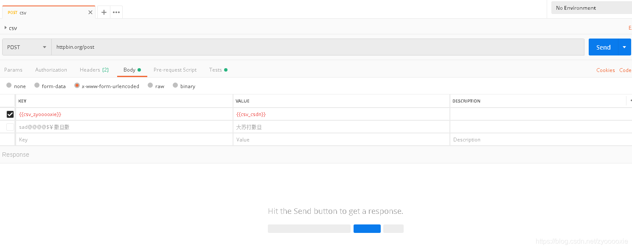Click the empty Key input field
The image size is (632, 249).
tap(124, 140)
